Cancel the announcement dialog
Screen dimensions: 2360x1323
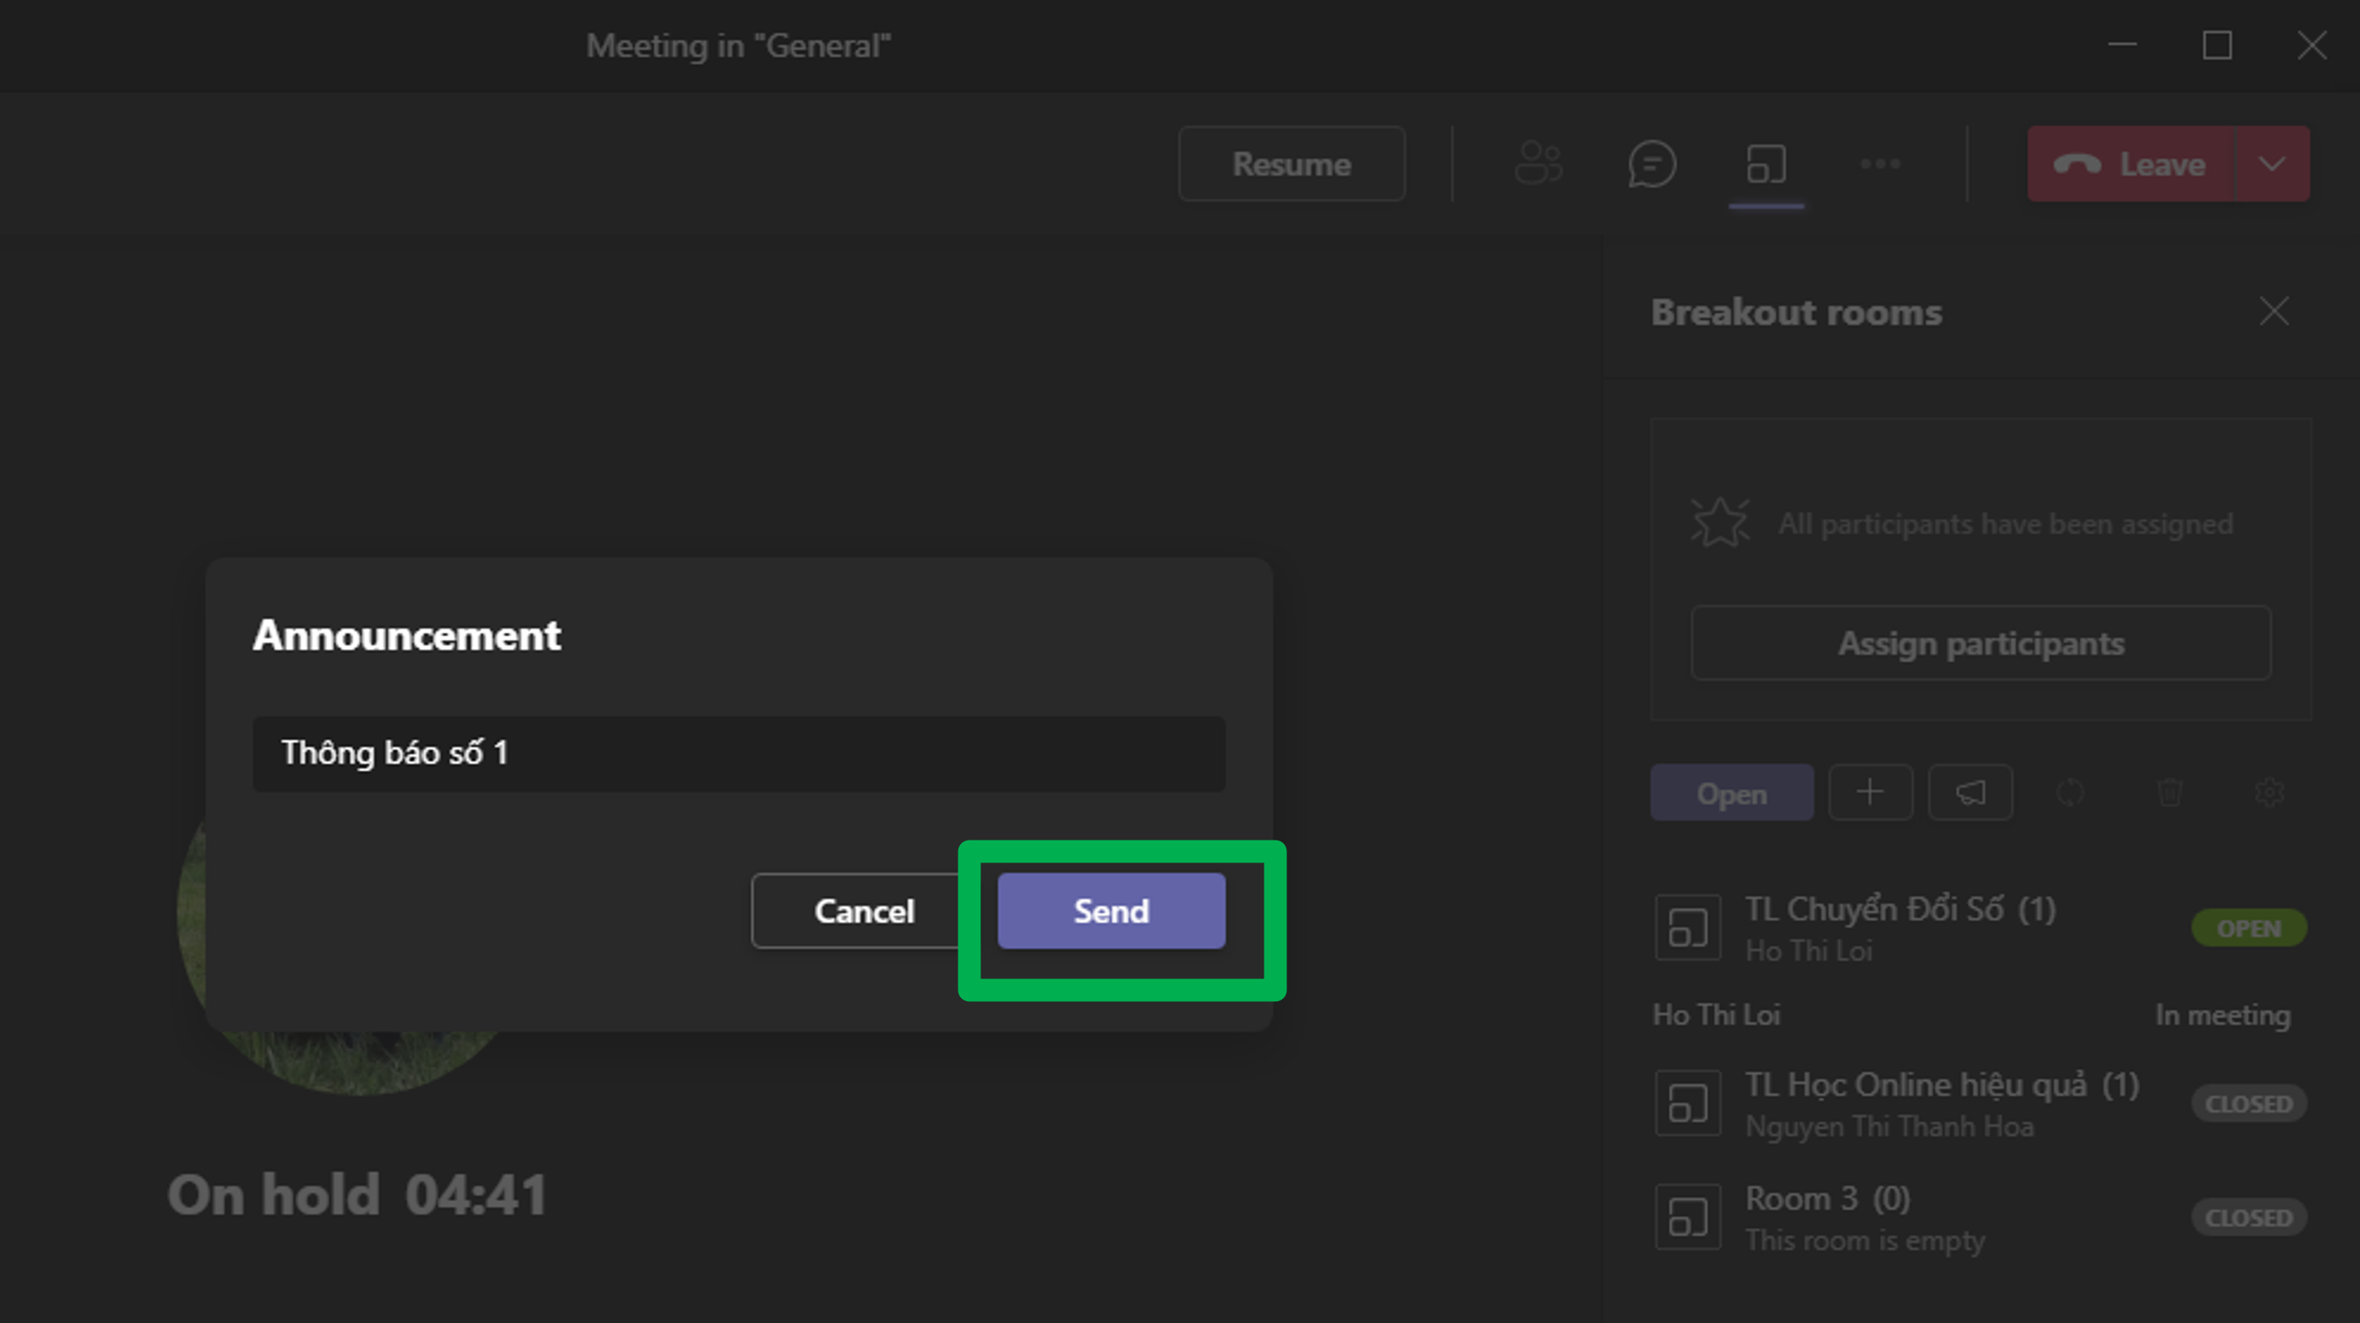point(864,910)
